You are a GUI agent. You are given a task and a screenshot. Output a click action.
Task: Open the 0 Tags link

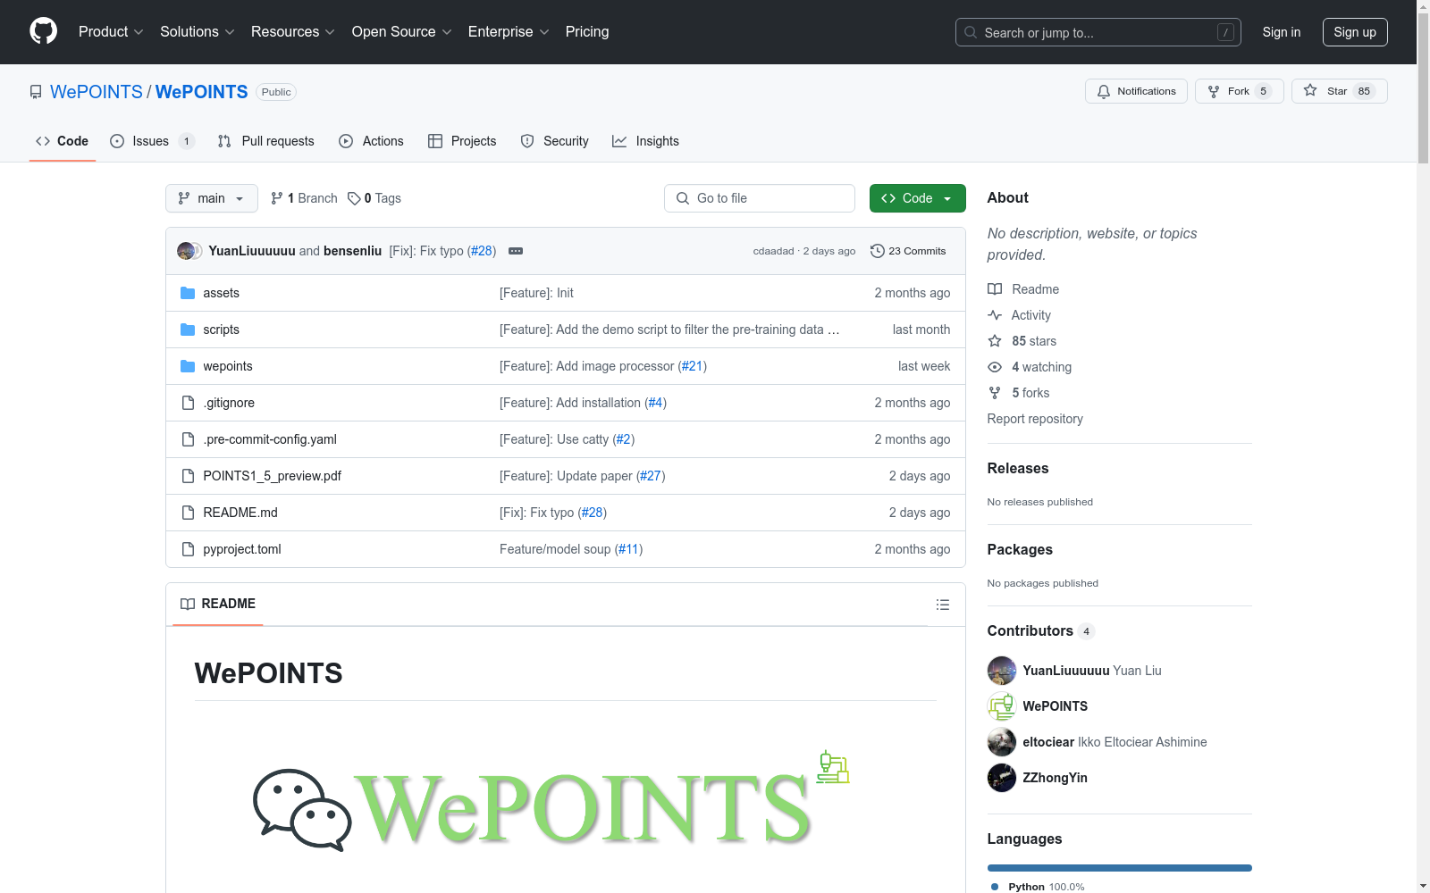(374, 198)
